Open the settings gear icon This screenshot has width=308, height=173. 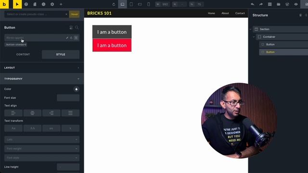tap(52, 4)
